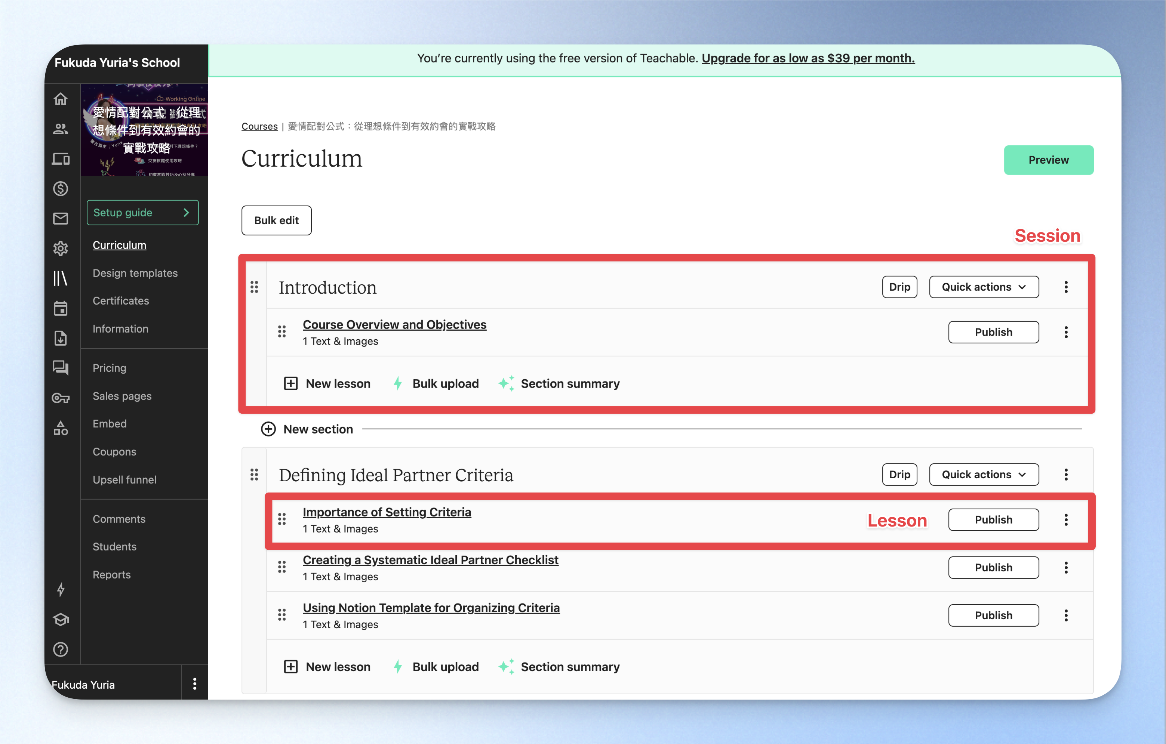The height and width of the screenshot is (744, 1166).
Task: Expand the Setup guide chevron
Action: pos(187,213)
